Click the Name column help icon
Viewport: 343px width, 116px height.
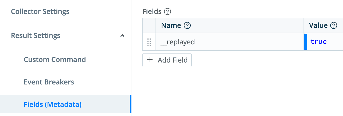pos(188,26)
